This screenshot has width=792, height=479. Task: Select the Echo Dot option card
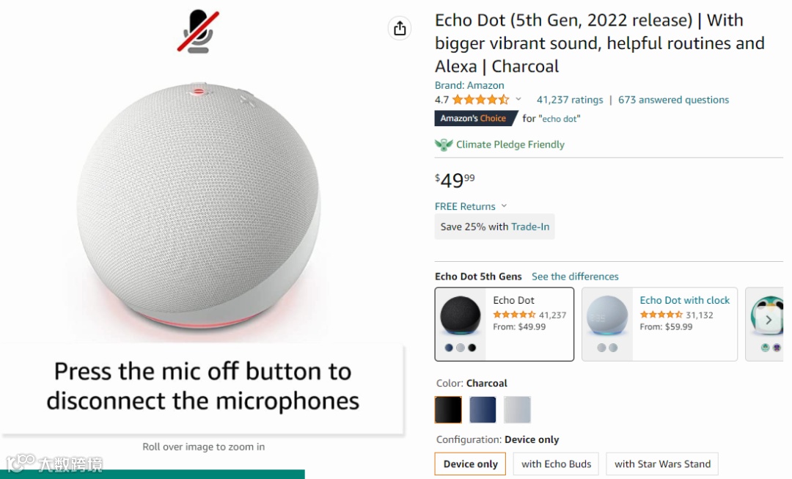pyautogui.click(x=504, y=324)
